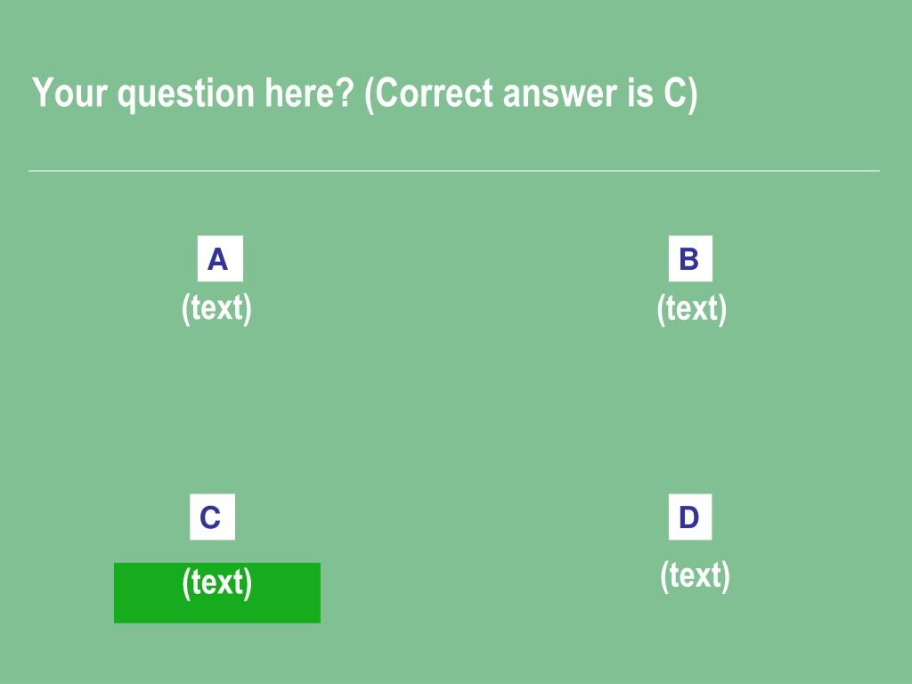This screenshot has height=684, width=912.
Task: Click the word "Your" starting the heading
Action: (x=69, y=93)
